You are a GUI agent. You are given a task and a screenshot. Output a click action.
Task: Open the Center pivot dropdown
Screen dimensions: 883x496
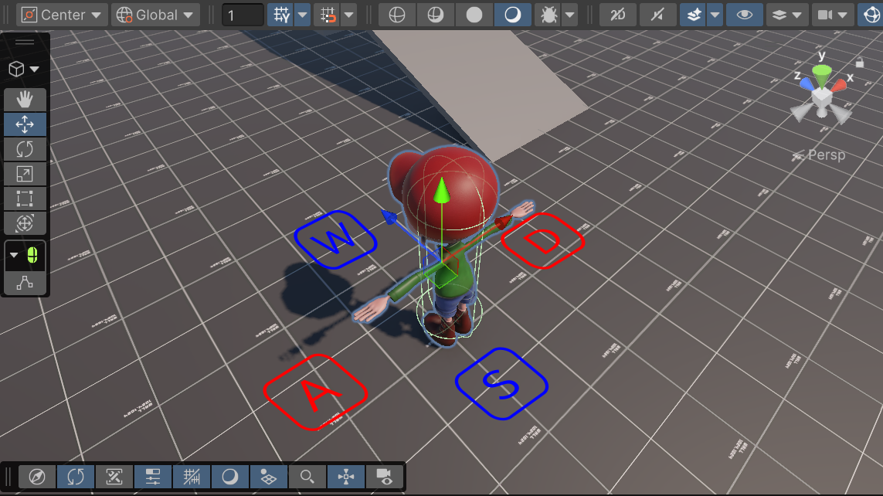62,15
